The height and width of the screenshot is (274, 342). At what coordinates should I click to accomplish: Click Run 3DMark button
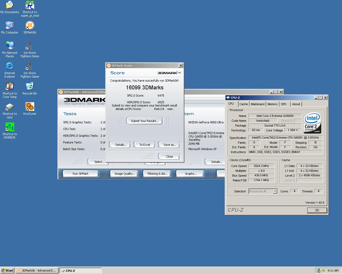coord(80,174)
